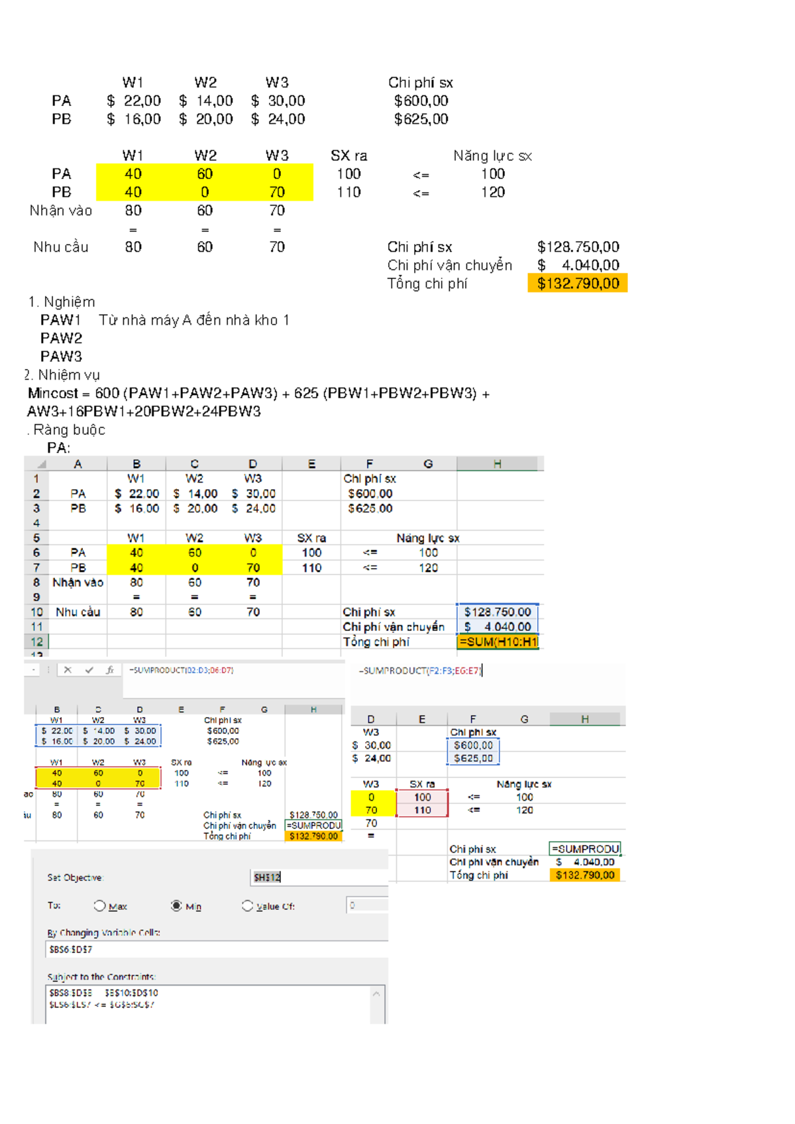Click the By Changing Variable Cells field
The width and height of the screenshot is (795, 1124).
pos(215,950)
